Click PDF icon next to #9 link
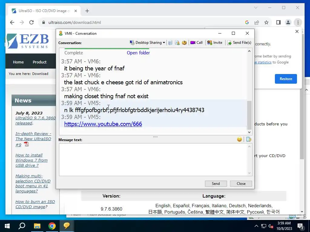 [x=26, y=144]
